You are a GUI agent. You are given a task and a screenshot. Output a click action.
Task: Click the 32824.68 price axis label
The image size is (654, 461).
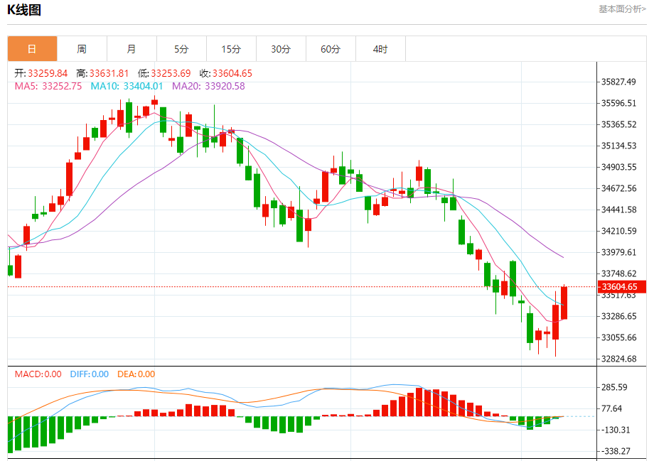tap(618, 359)
